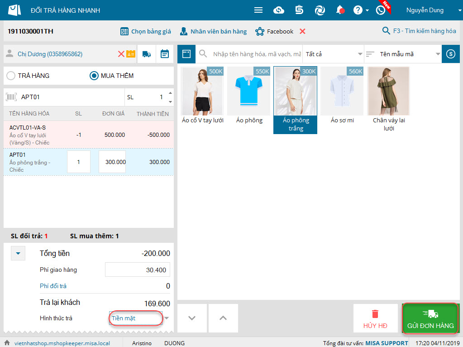
Task: Click page up chevron button
Action: coord(223,318)
